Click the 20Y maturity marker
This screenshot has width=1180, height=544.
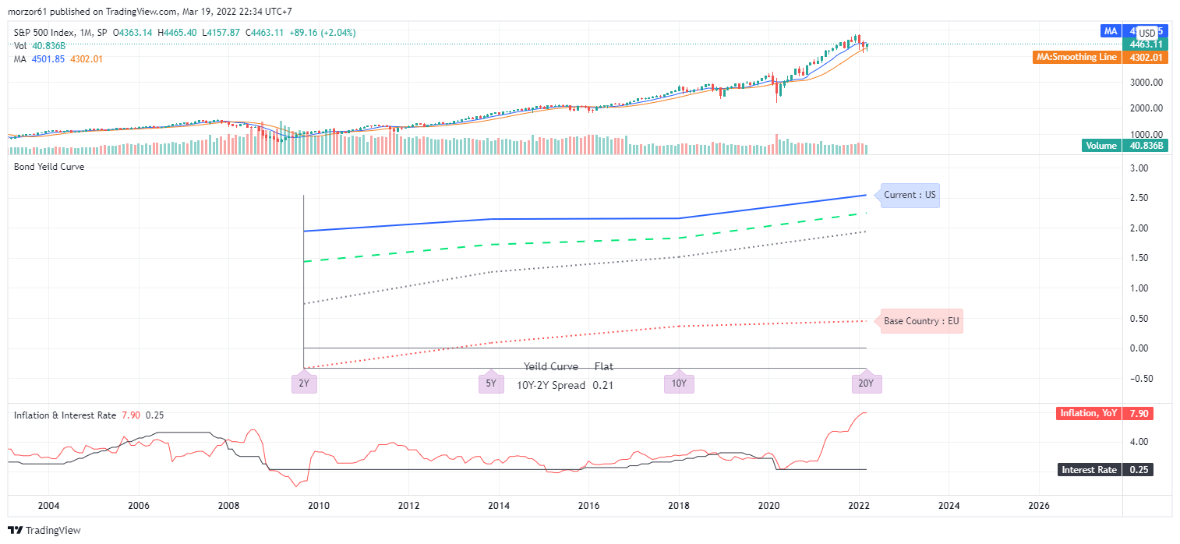(867, 383)
